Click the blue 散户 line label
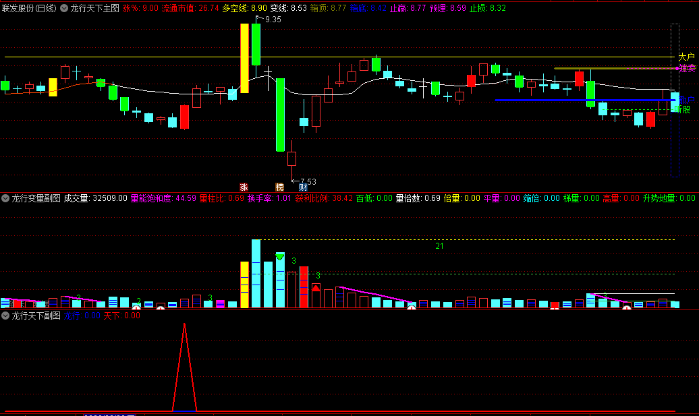 click(x=687, y=100)
